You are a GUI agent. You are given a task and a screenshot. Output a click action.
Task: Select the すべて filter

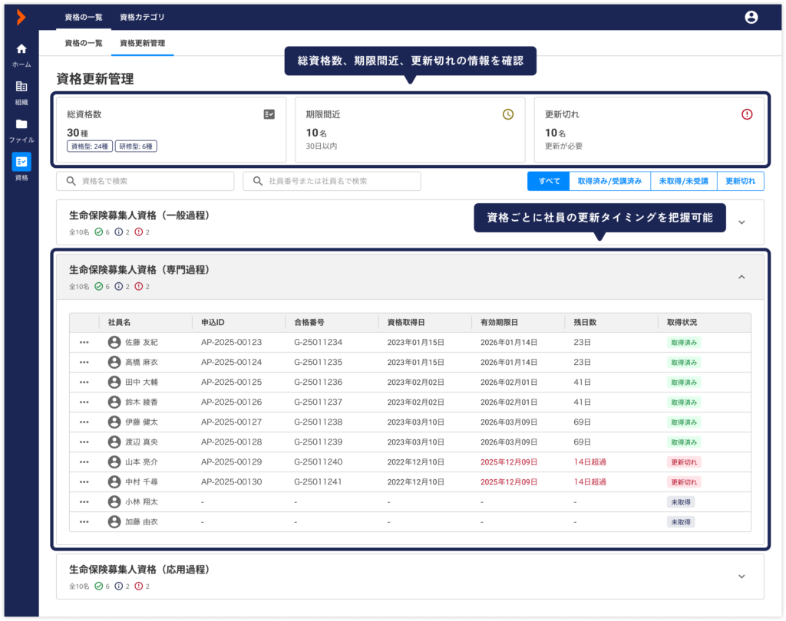[x=548, y=181]
